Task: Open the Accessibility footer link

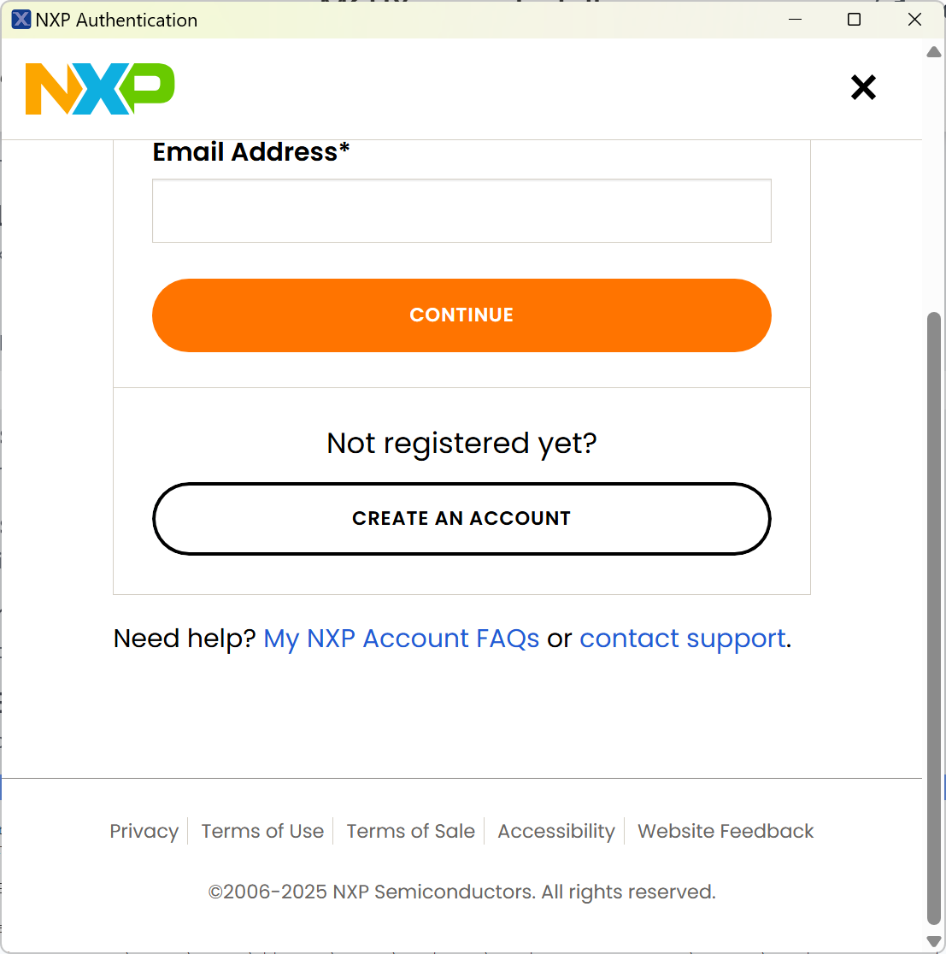Action: (556, 831)
